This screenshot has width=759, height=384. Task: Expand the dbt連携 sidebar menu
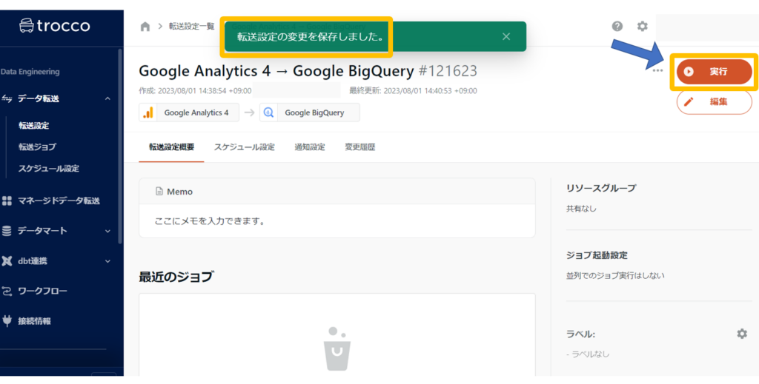[x=107, y=261]
